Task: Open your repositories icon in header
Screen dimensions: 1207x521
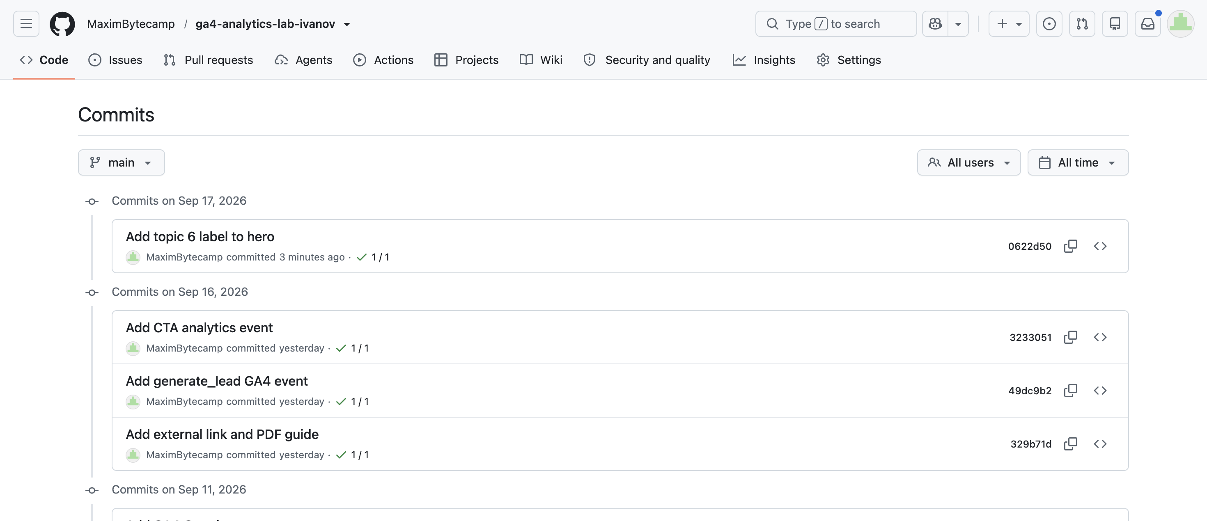Action: (1115, 24)
